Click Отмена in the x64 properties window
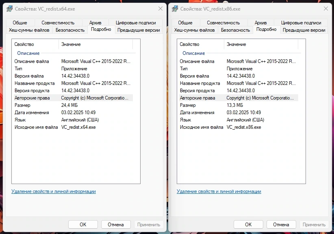334x234 pixels. point(116,225)
